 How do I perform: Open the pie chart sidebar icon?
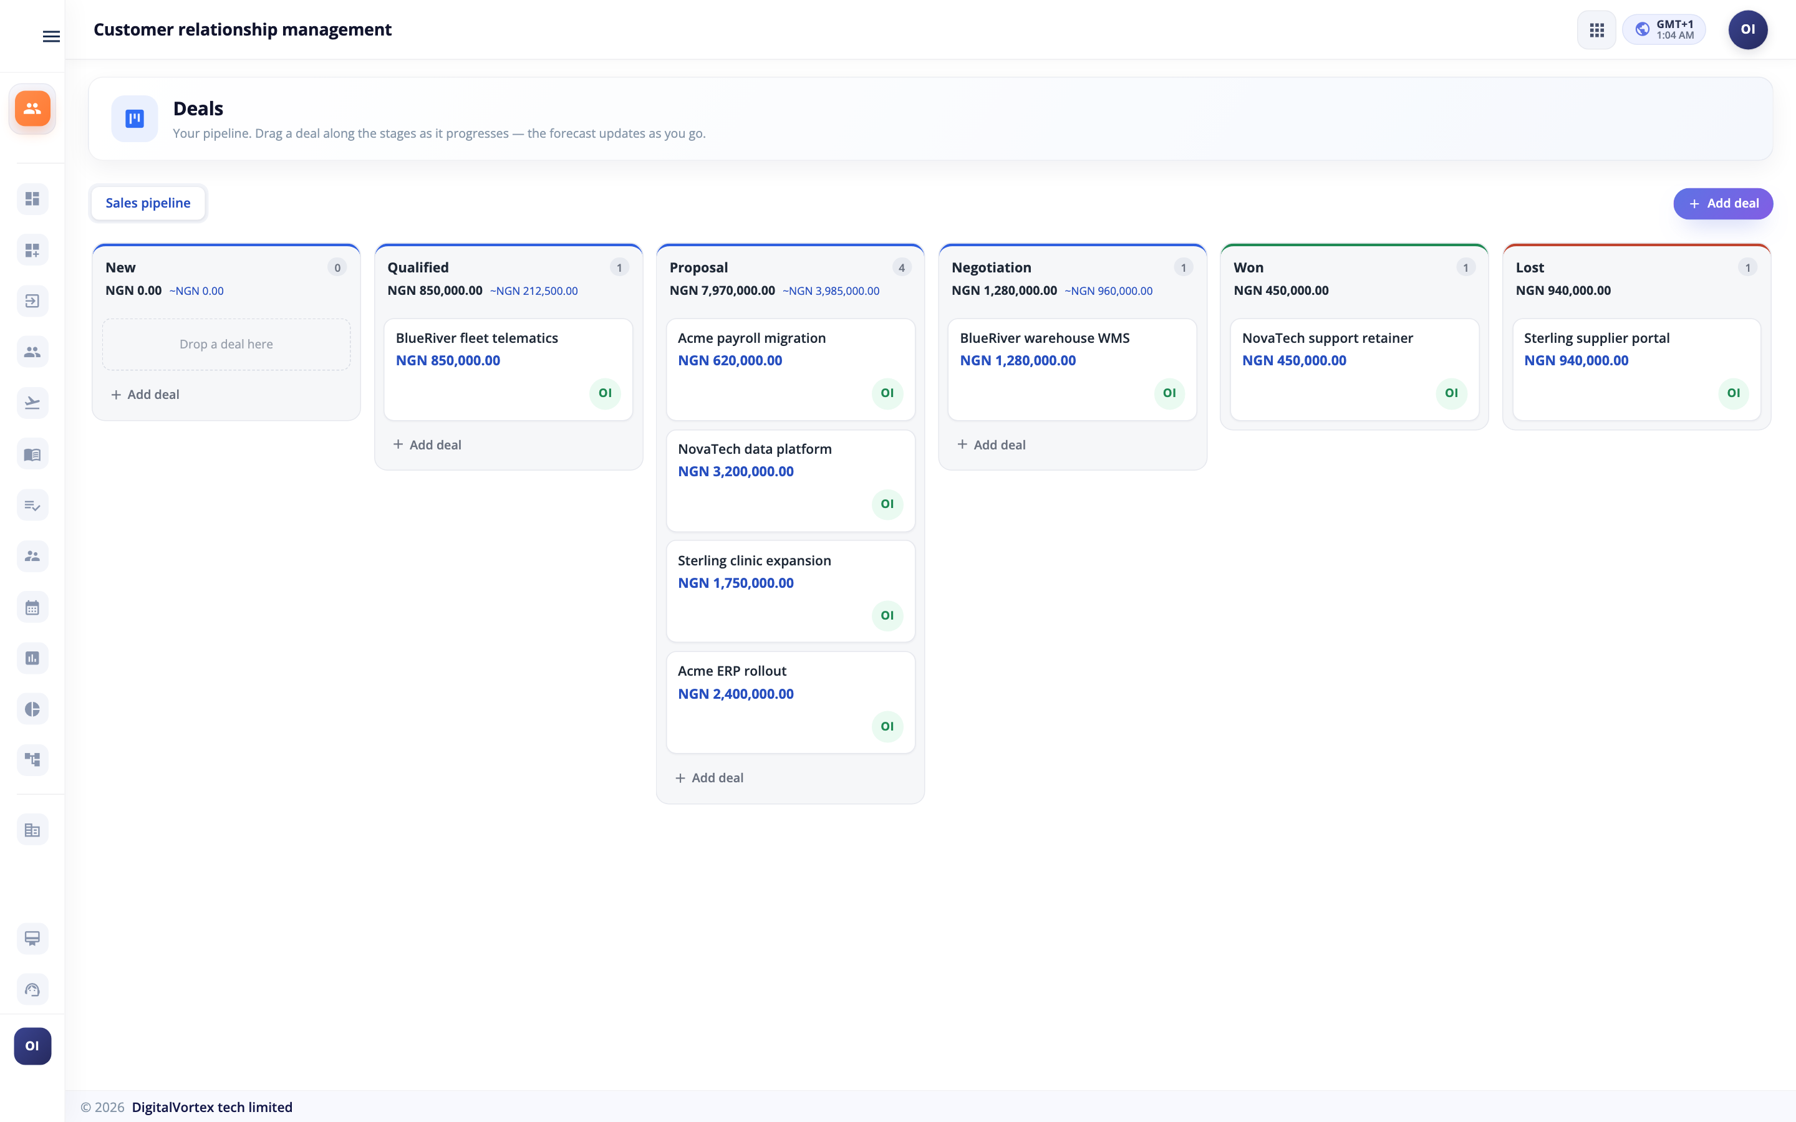(x=32, y=709)
